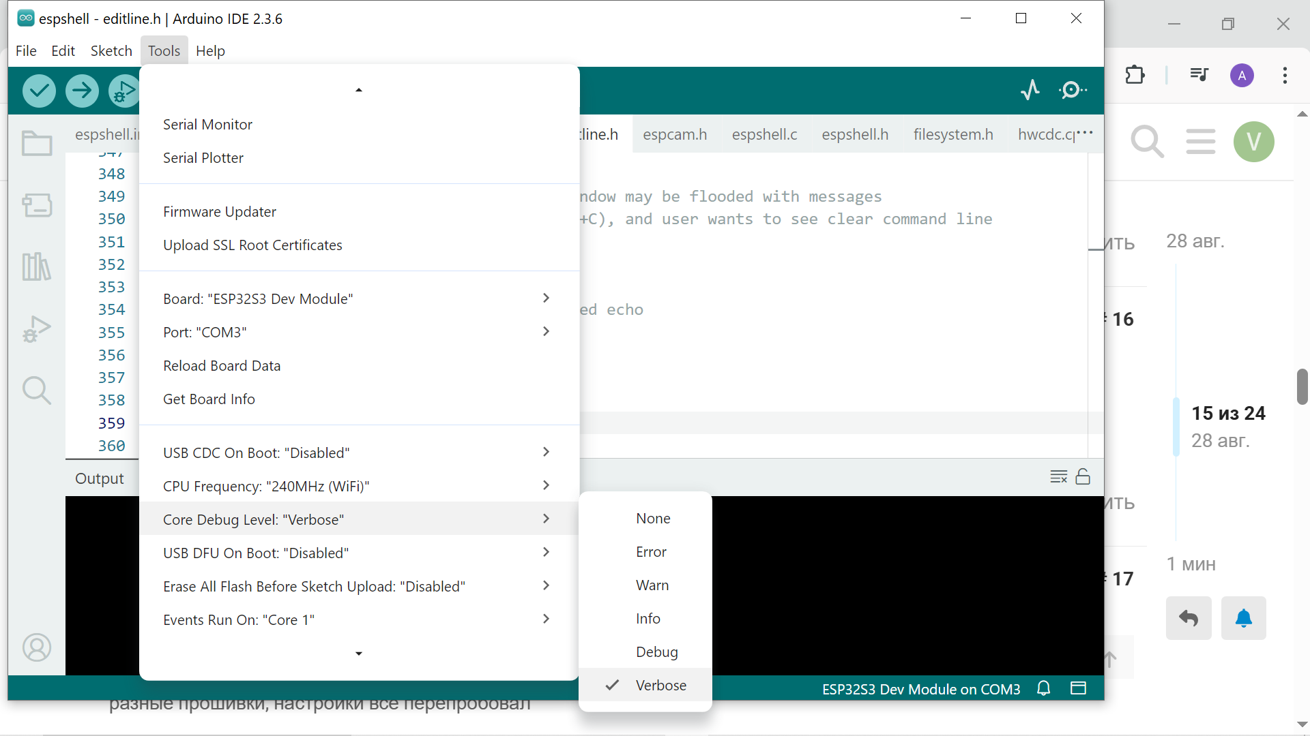The image size is (1310, 736).
Task: Open the browser three-dot menu
Action: (1285, 75)
